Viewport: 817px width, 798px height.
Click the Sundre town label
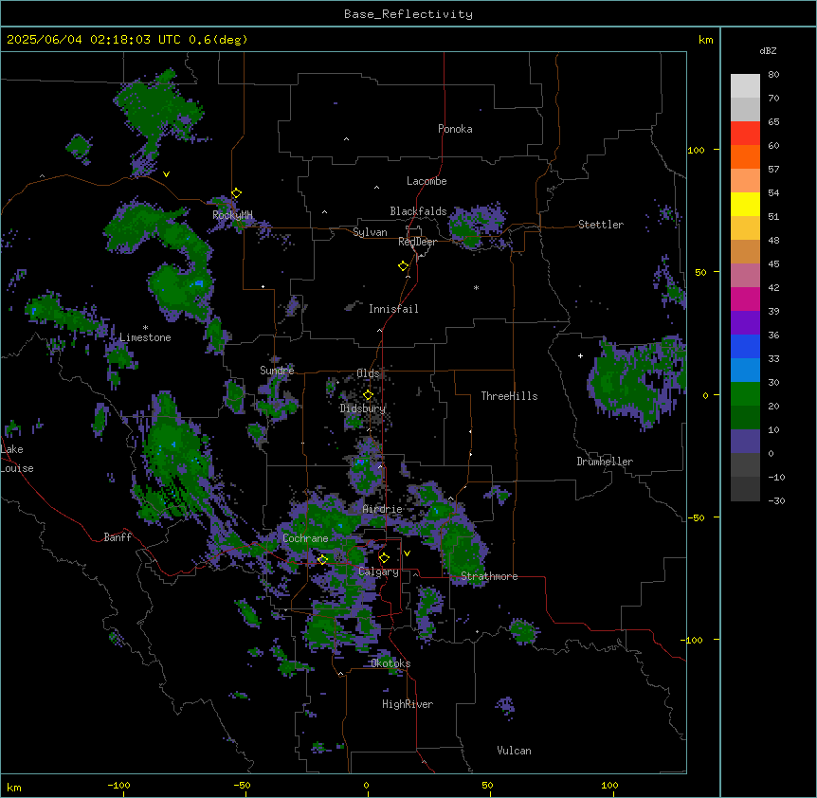(x=277, y=371)
